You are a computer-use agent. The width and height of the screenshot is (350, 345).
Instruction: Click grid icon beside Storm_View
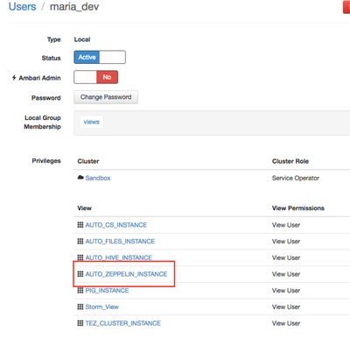coord(80,306)
